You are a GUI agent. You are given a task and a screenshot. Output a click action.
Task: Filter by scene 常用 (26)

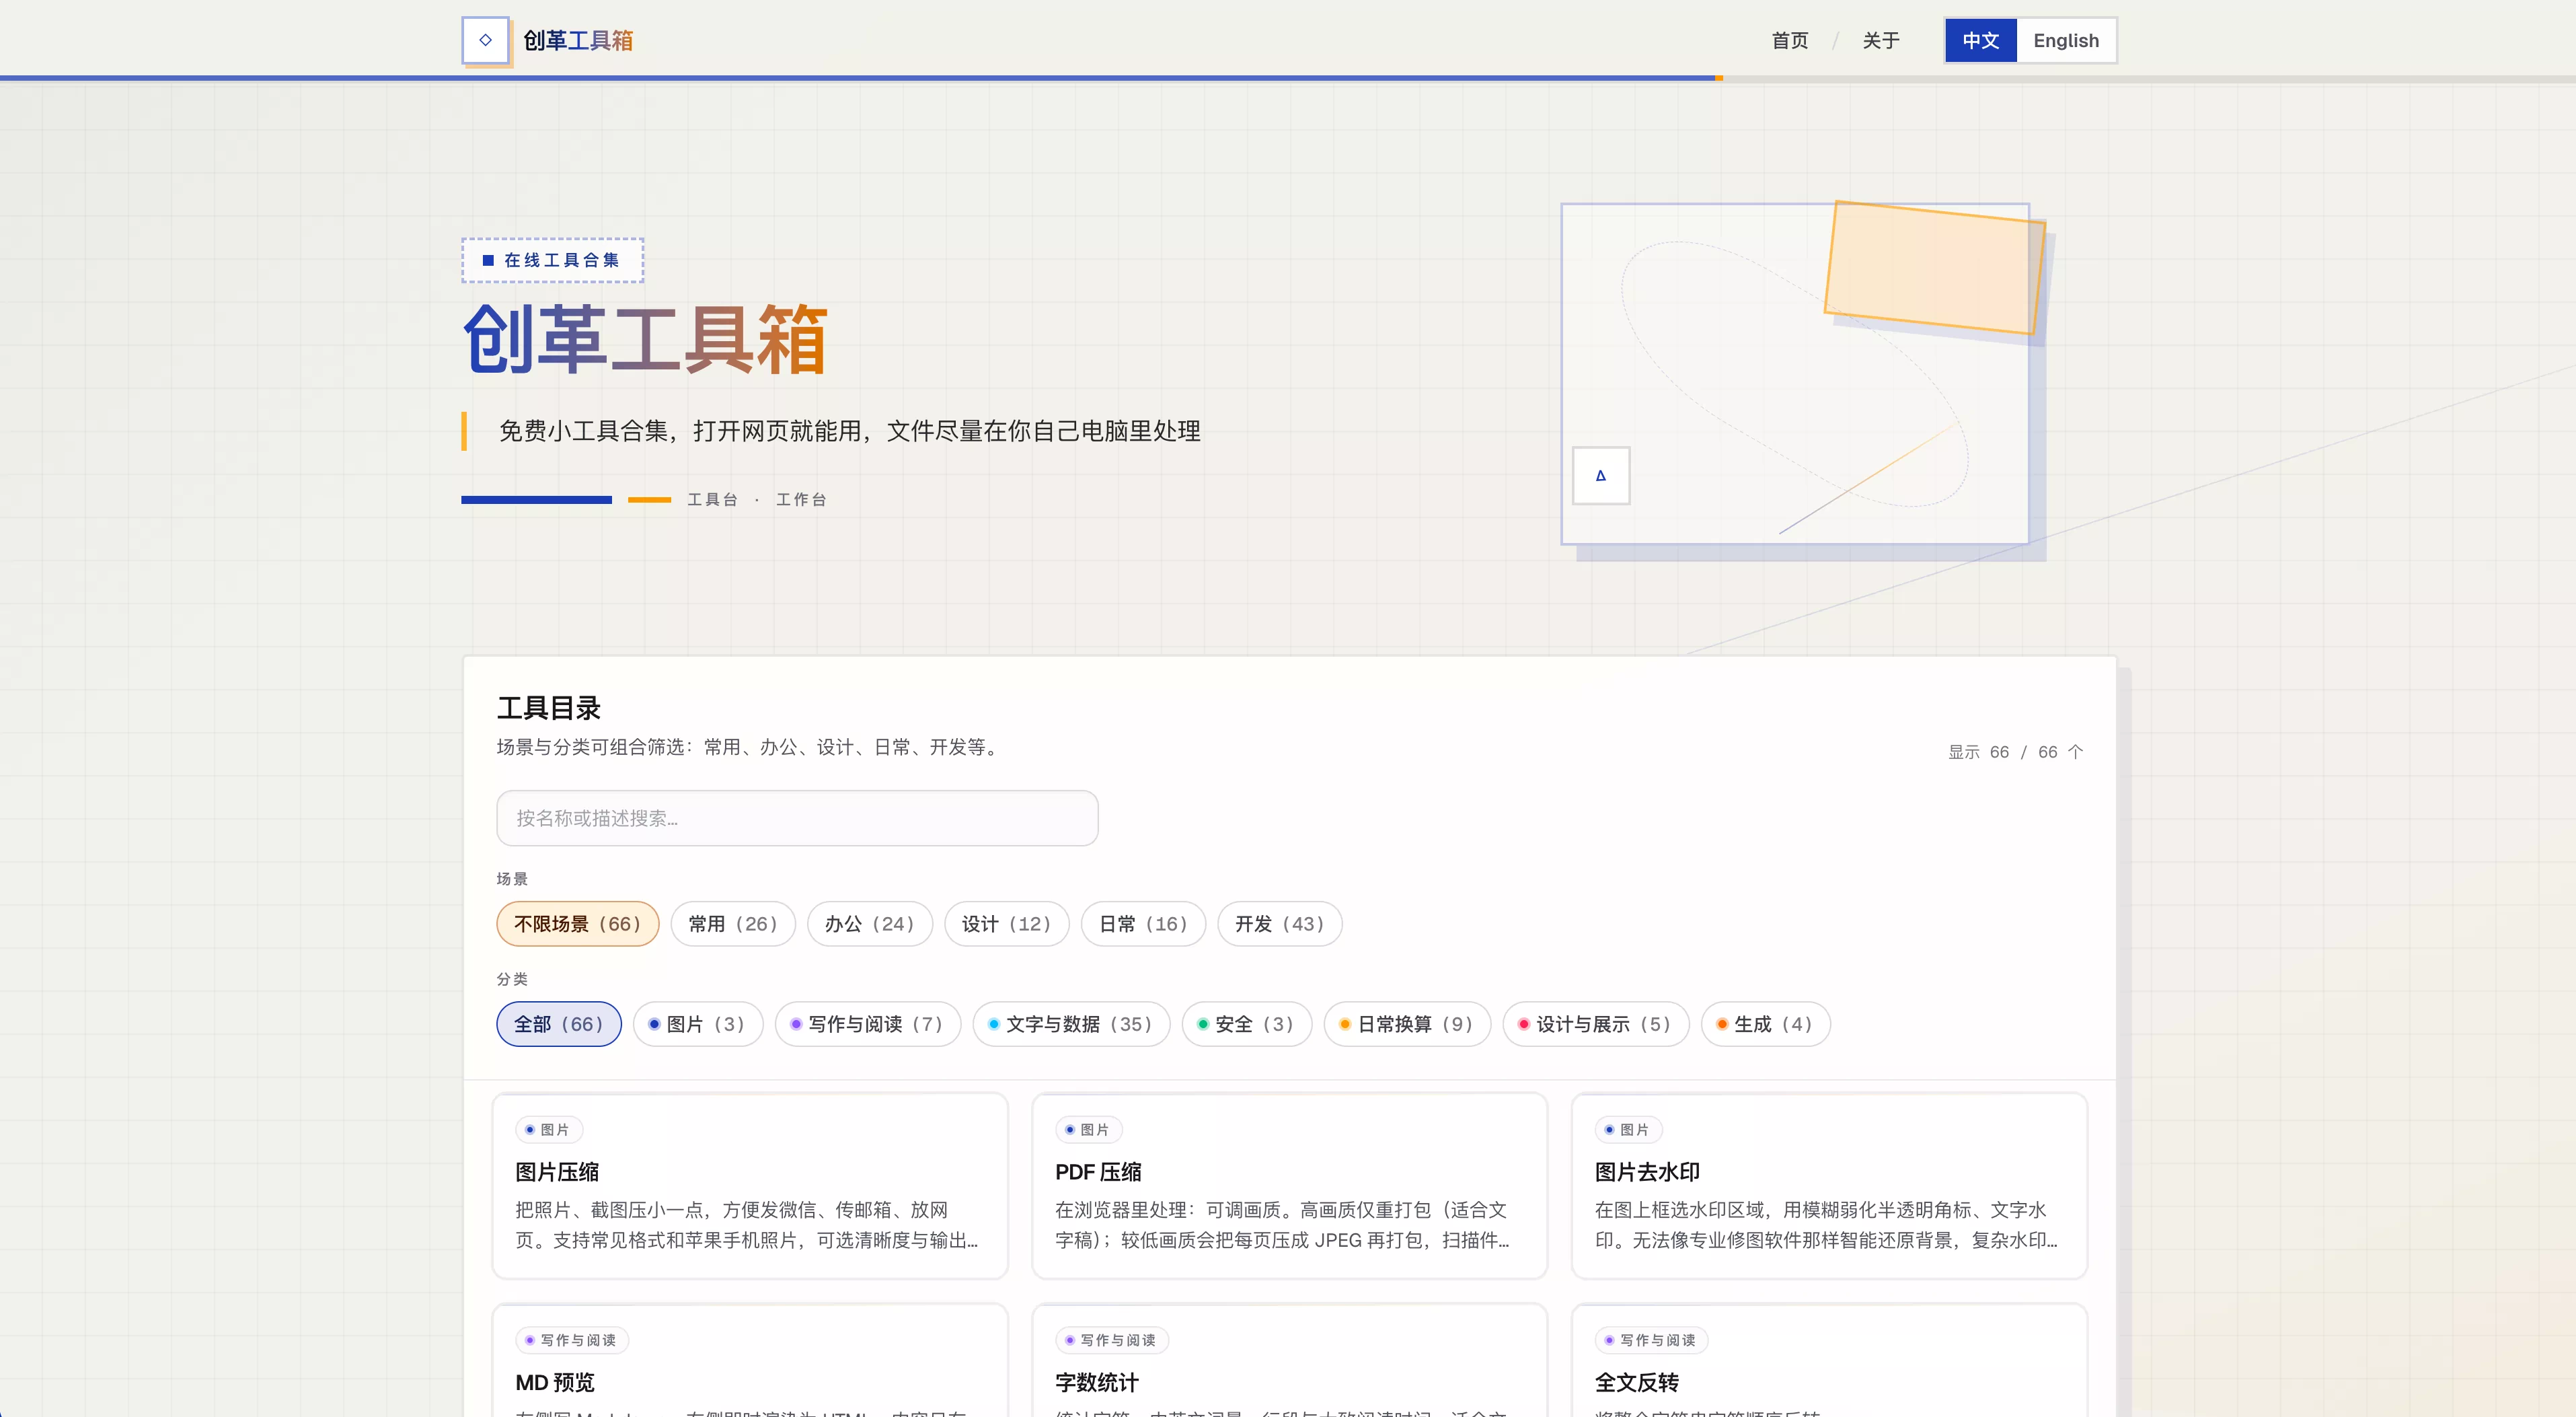tap(732, 924)
